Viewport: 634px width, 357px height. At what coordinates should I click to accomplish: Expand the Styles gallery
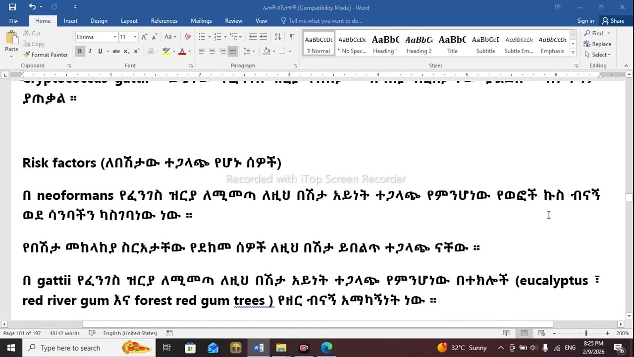pyautogui.click(x=573, y=52)
